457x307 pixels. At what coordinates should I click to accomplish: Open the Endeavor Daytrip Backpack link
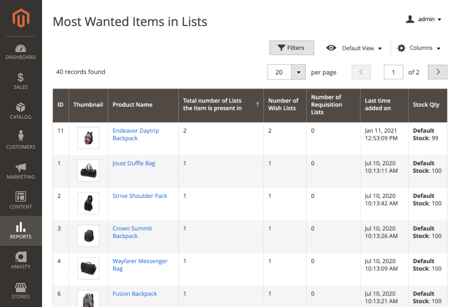tap(135, 134)
